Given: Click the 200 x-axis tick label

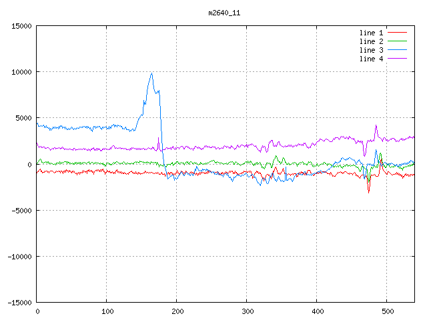Looking at the screenshot, I should (177, 311).
